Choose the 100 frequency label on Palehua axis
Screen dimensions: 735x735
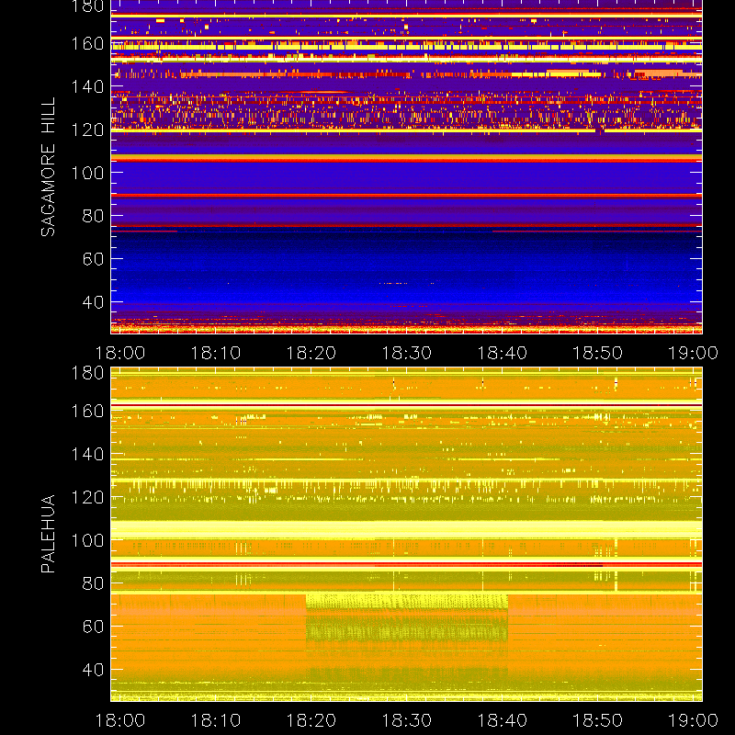(87, 540)
